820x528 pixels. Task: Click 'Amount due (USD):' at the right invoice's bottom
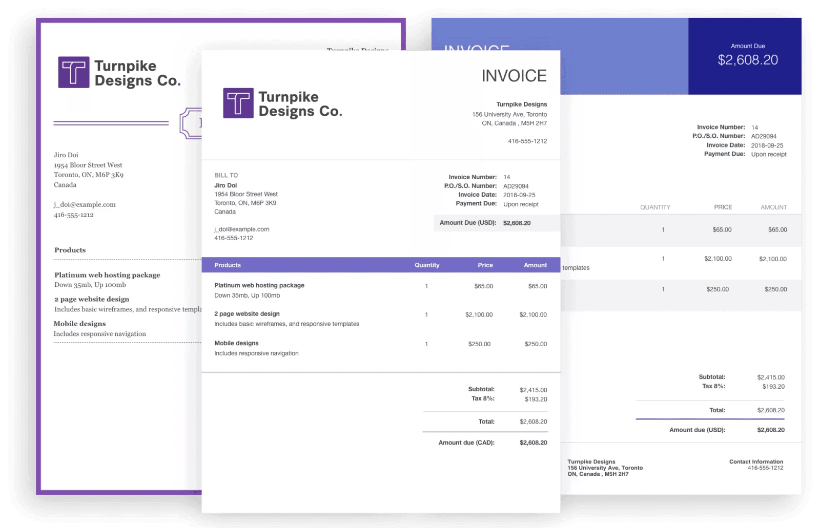pyautogui.click(x=697, y=430)
